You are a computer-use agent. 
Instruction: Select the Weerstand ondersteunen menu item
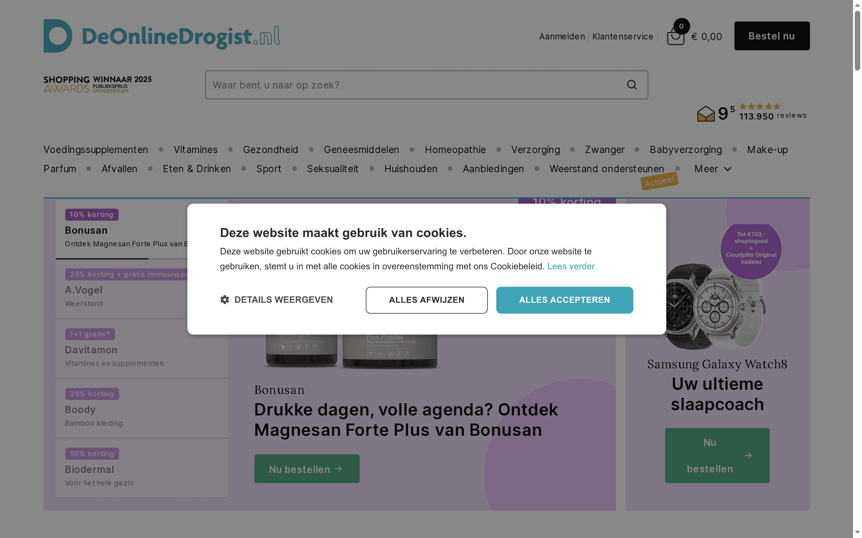pyautogui.click(x=607, y=169)
